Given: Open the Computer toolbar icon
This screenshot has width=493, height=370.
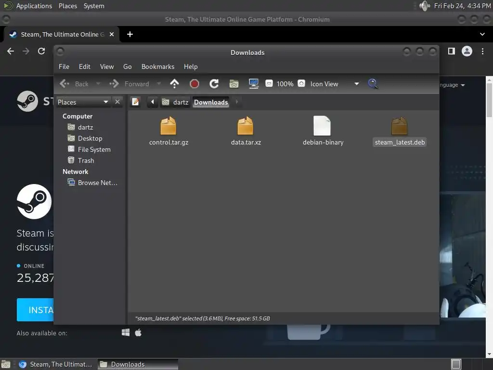Looking at the screenshot, I should 254,84.
